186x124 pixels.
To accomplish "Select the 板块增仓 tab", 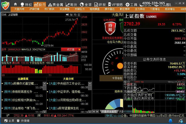I will [x=170, y=9].
